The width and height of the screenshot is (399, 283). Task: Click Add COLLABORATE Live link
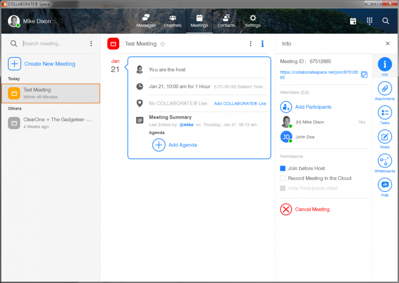[x=240, y=104]
